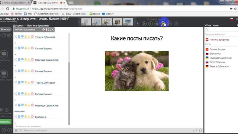Delete the 'начинаем' message by Надежда Сушко
Screen dimensions: 238x134
click(x=16, y=105)
